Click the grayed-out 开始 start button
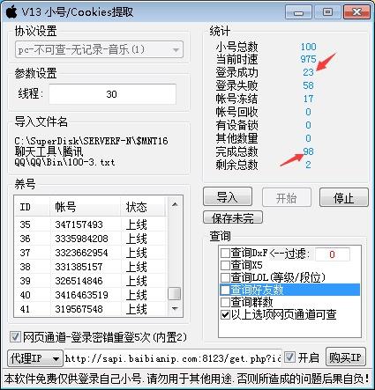 click(x=287, y=197)
